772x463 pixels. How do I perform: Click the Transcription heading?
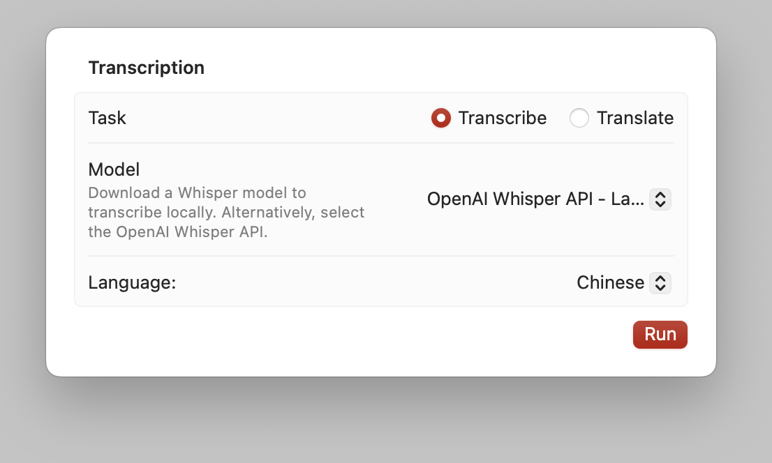pyautogui.click(x=146, y=67)
